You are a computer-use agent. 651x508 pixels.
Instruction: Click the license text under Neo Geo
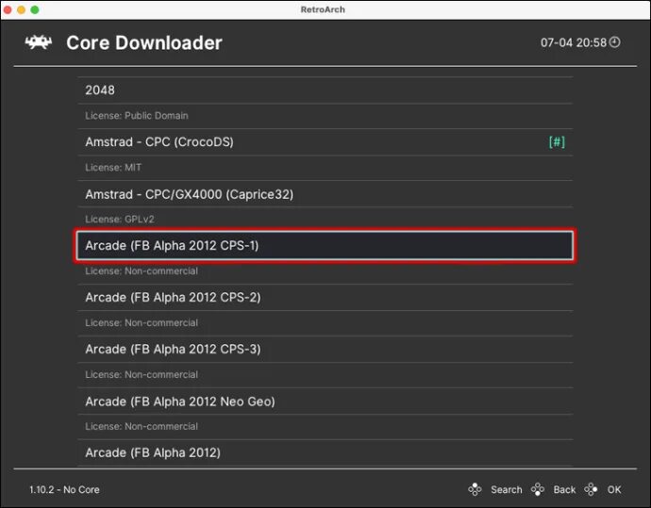pyautogui.click(x=142, y=426)
